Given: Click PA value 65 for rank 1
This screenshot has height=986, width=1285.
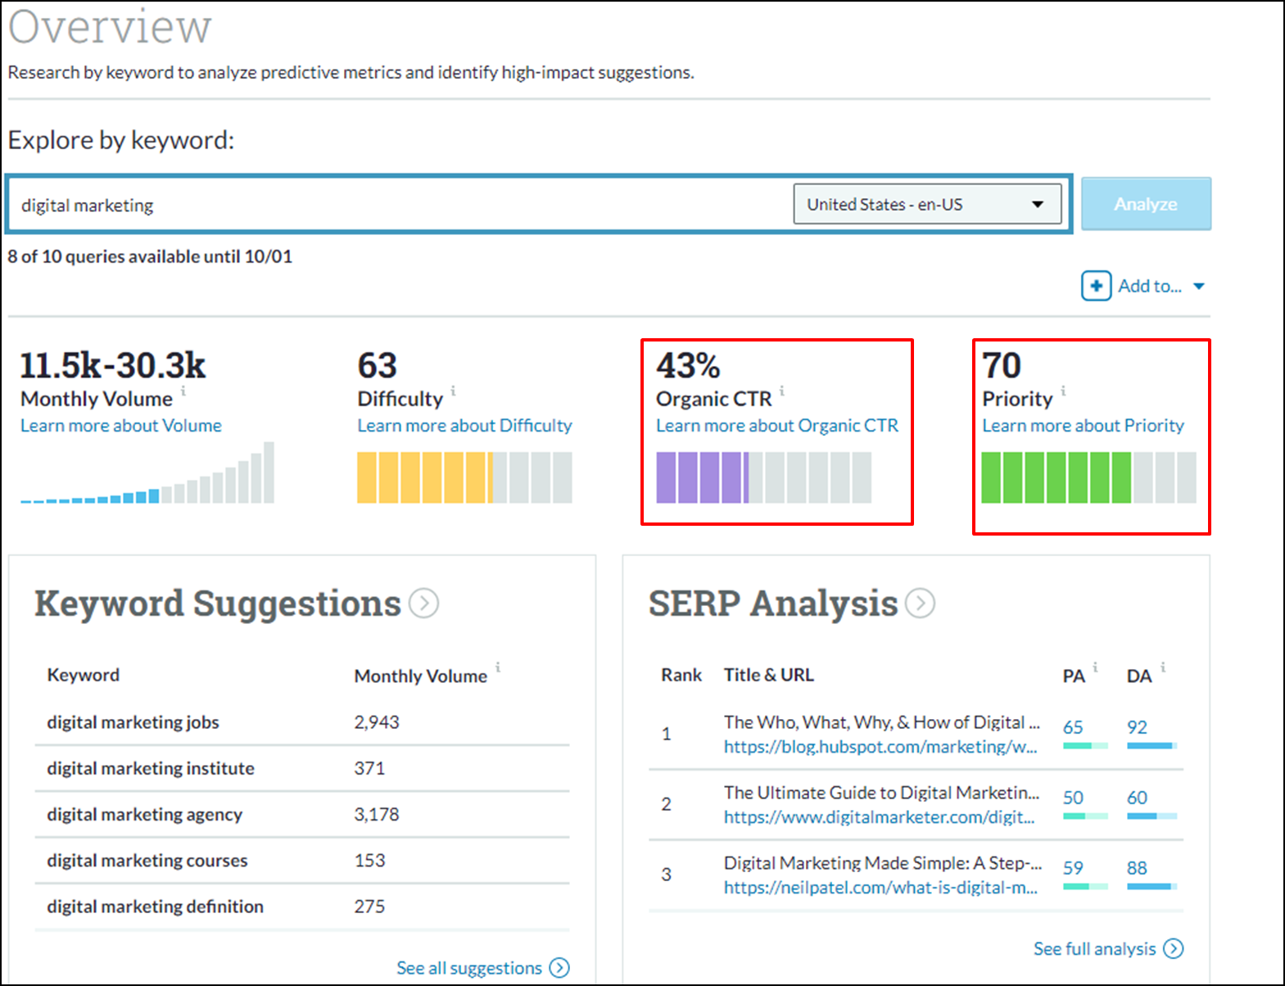Looking at the screenshot, I should pyautogui.click(x=1073, y=727).
